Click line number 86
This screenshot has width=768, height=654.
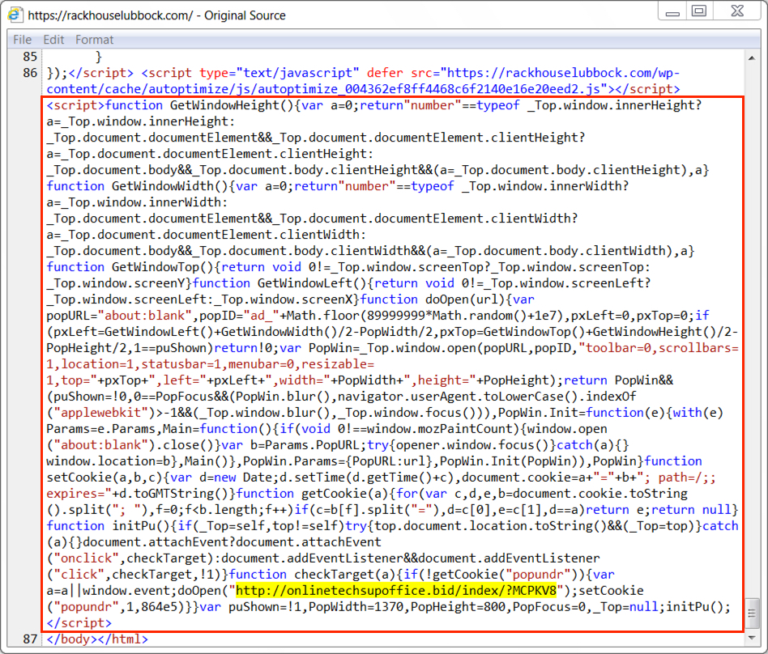(30, 73)
